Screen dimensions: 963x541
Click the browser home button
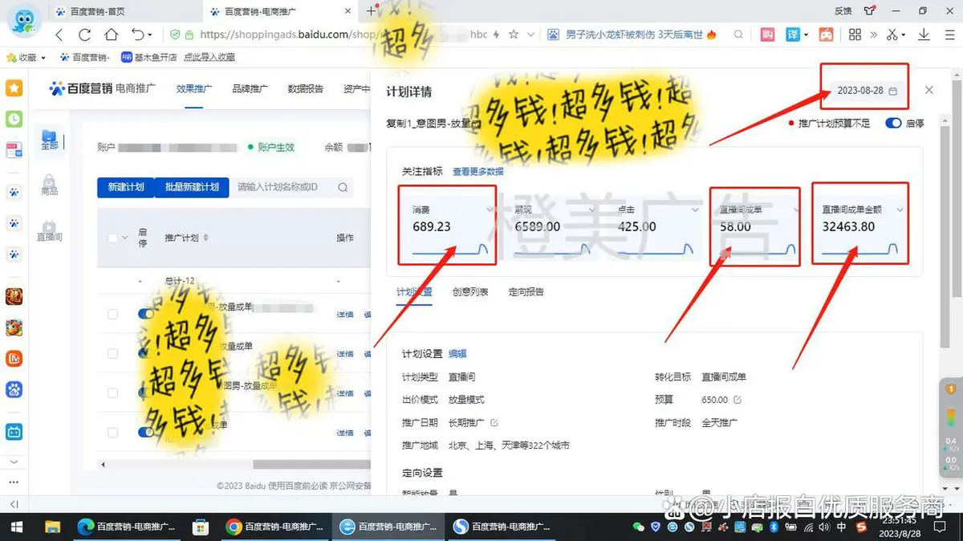112,35
